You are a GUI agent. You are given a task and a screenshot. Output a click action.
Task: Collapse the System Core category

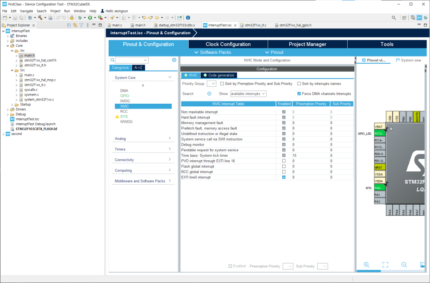(170, 77)
